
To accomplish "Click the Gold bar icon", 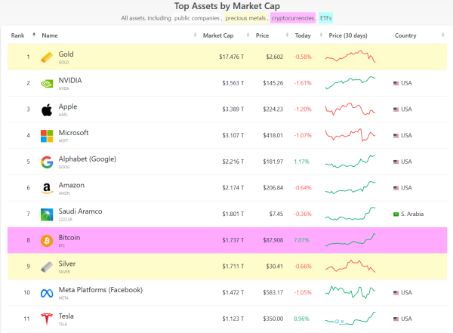I will (47, 57).
